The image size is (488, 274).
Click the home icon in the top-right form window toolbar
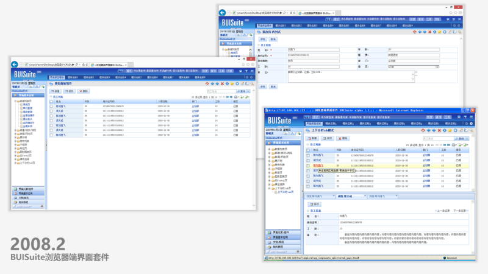click(415, 32)
